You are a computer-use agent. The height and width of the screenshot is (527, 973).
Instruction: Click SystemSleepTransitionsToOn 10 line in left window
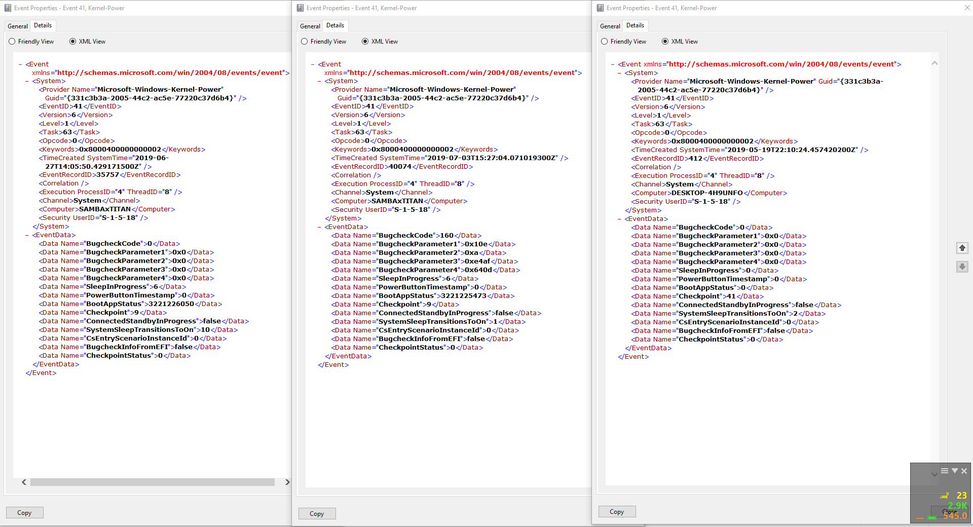pyautogui.click(x=138, y=330)
